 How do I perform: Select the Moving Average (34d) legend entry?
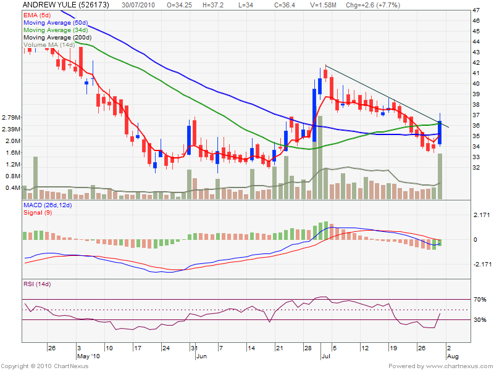(57, 30)
